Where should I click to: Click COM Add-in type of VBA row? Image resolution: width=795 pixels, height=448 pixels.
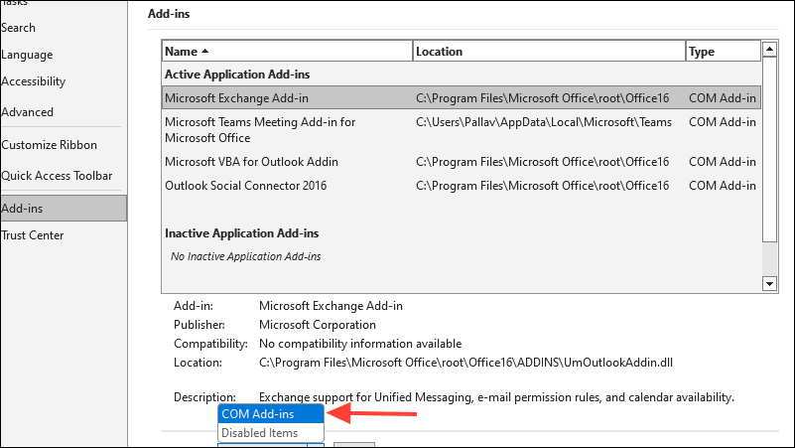click(x=722, y=162)
